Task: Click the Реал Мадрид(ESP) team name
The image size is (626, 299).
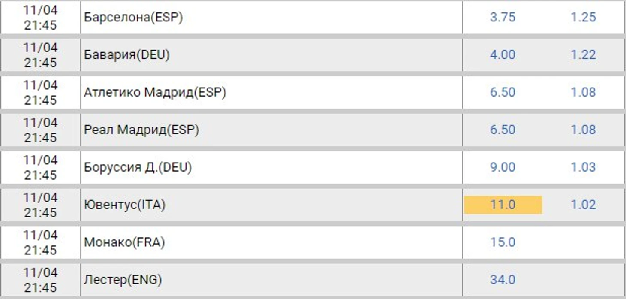Action: [x=141, y=130]
